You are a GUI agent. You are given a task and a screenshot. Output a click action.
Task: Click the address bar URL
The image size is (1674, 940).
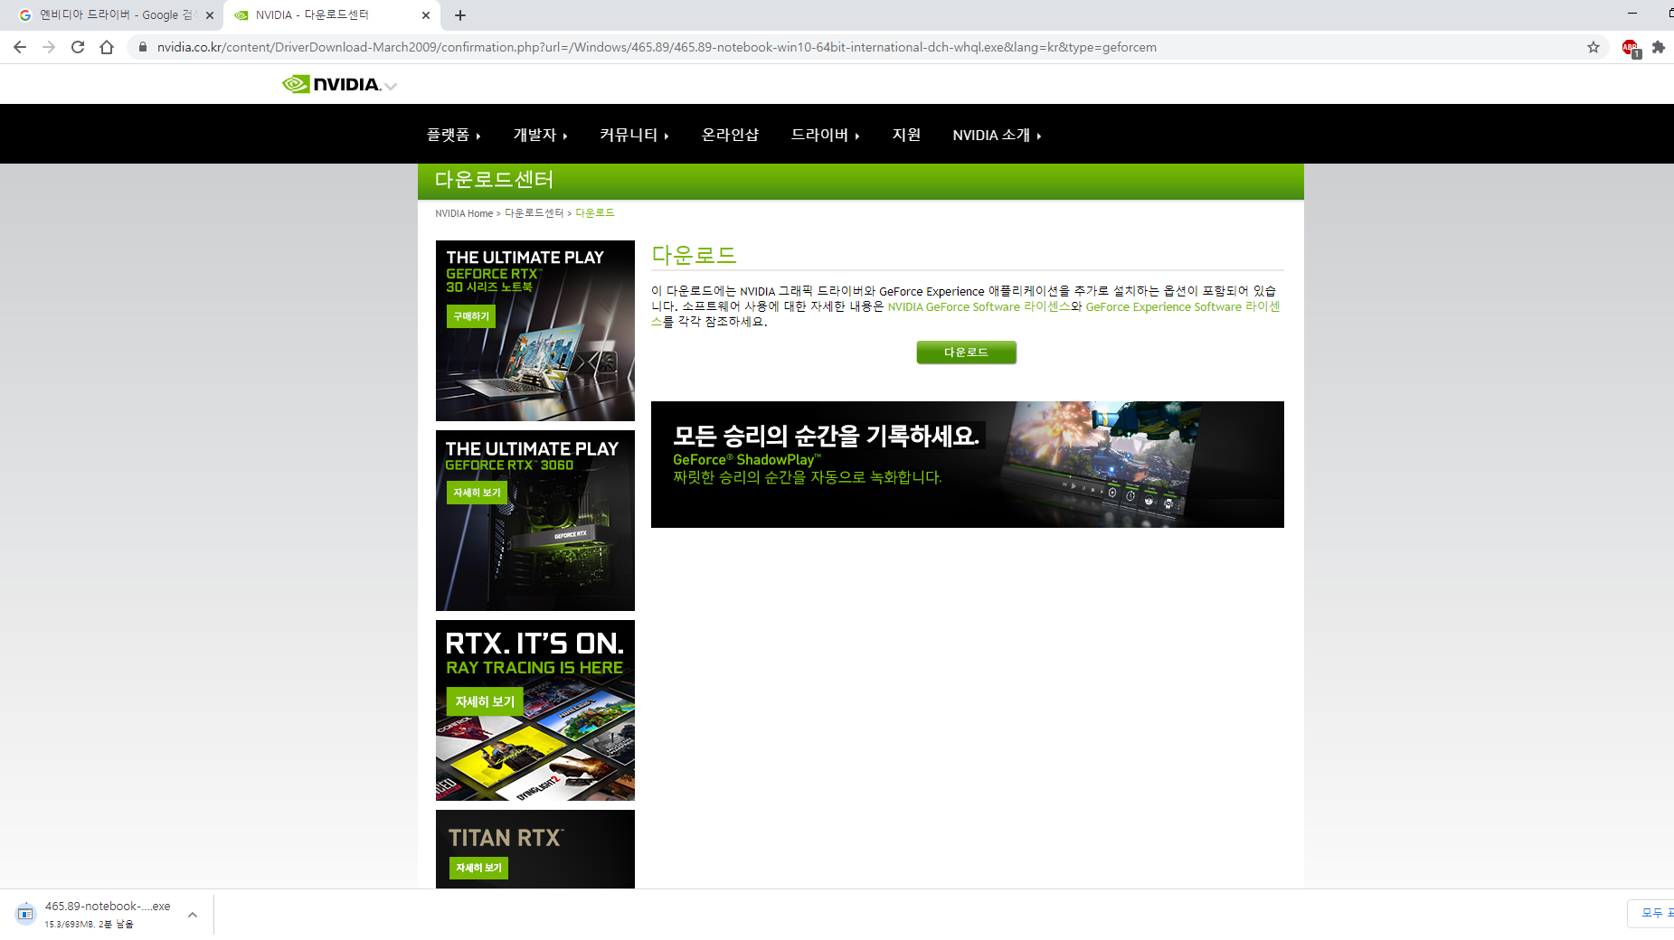[x=656, y=47]
